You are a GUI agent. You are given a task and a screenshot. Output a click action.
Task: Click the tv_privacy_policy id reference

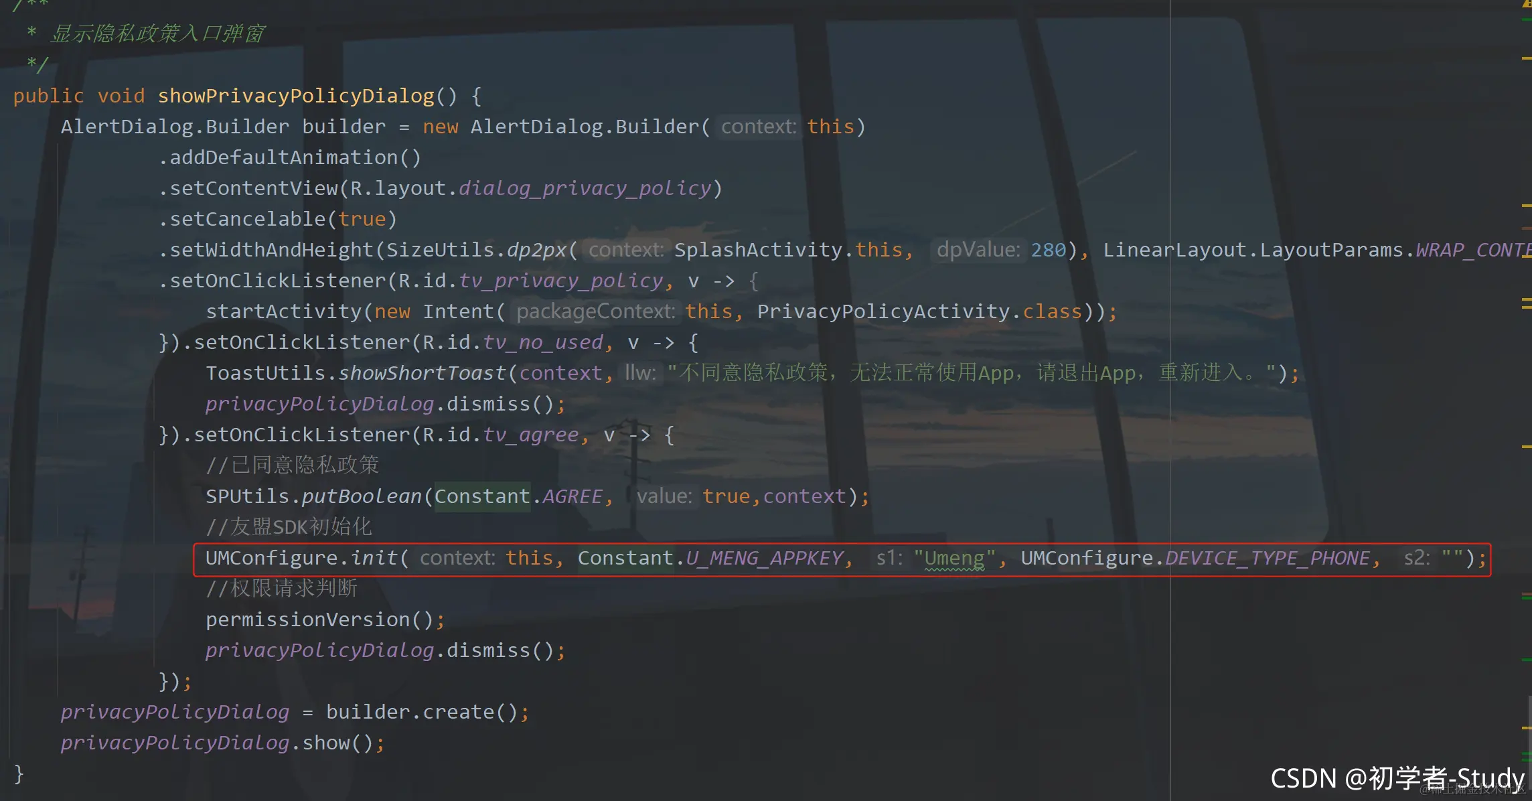tap(561, 281)
